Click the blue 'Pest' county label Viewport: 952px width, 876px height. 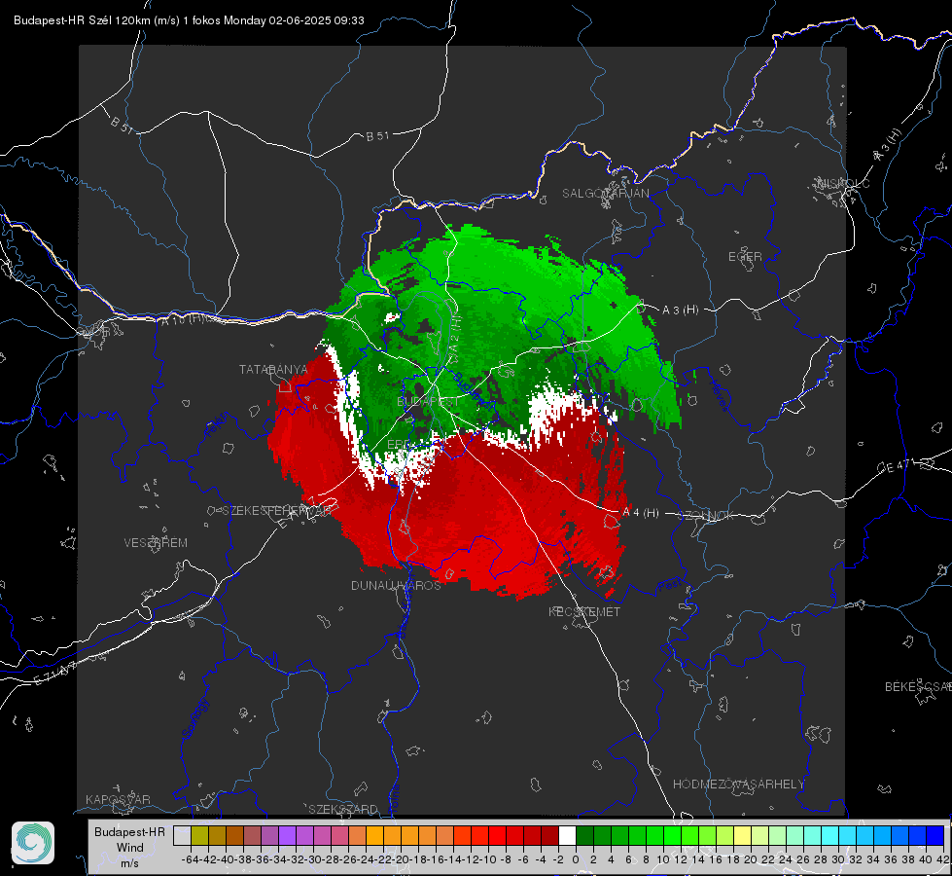tap(670, 585)
